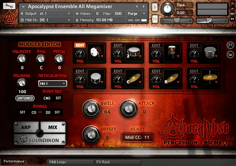Viewport: 236px width, 166px height.
Task: Switch to the Performance tab
Action: 24,161
